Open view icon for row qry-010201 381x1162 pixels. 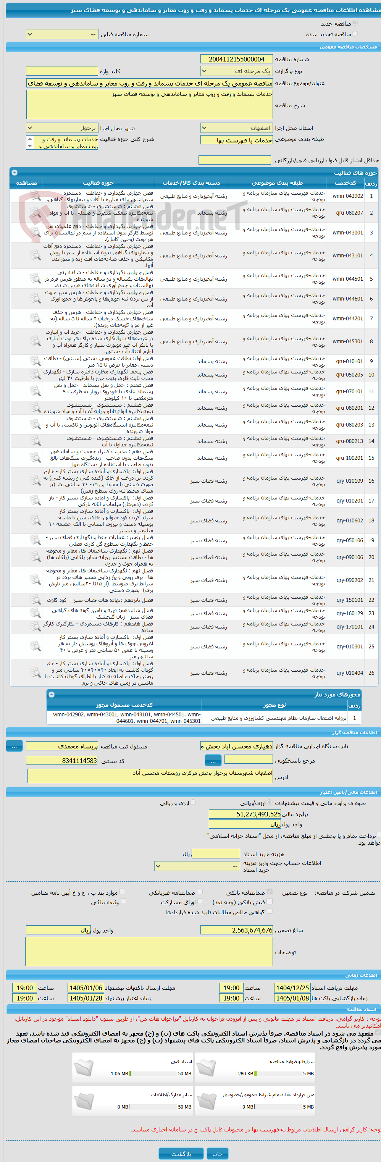[35, 501]
